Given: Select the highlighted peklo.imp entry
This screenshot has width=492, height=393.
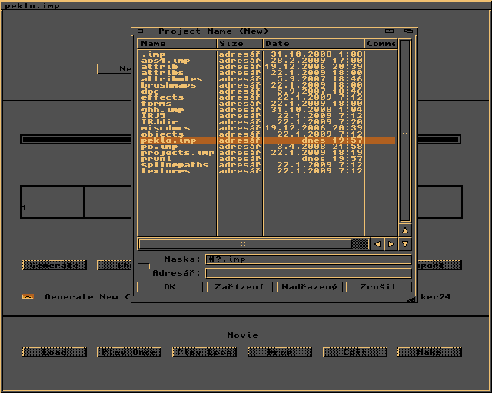Looking at the screenshot, I should point(268,140).
